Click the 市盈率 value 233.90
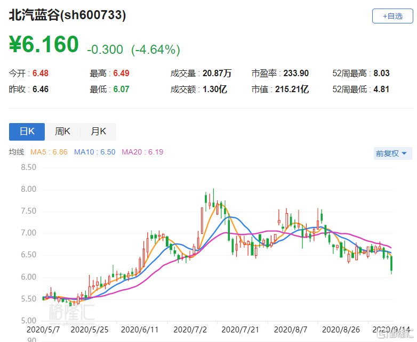The image size is (417, 342). pyautogui.click(x=296, y=73)
